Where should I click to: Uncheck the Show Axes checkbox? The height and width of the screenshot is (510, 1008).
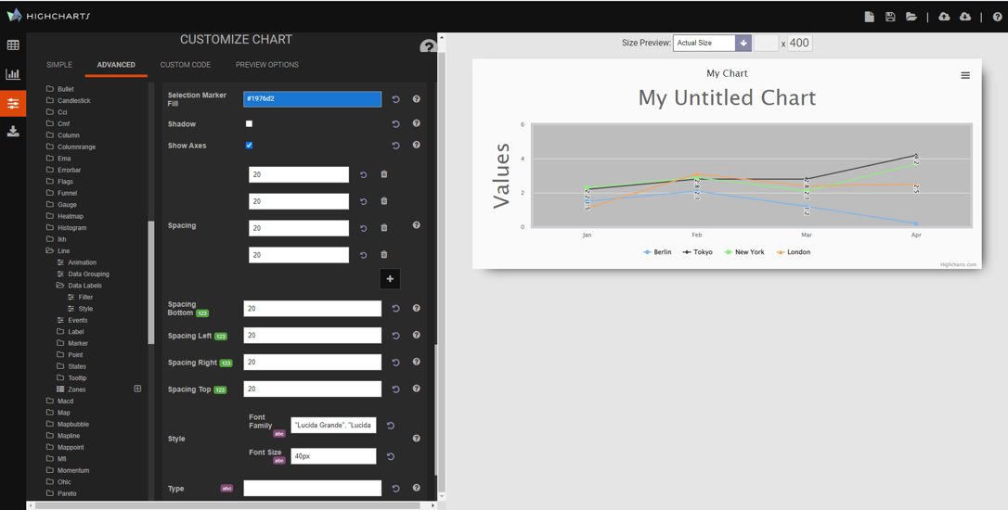249,146
